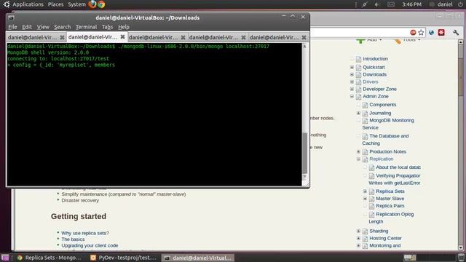
Task: Close the third terminal tab
Action: click(x=183, y=37)
